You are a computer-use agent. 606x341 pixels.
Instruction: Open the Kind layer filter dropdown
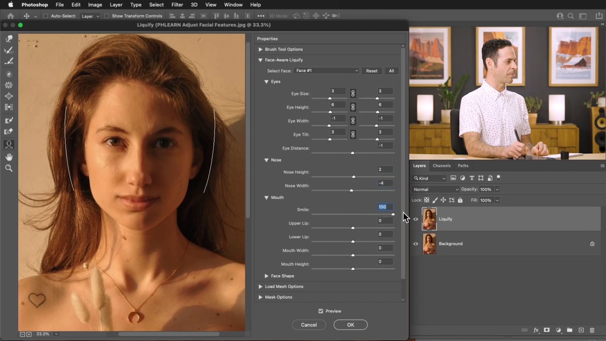click(429, 178)
